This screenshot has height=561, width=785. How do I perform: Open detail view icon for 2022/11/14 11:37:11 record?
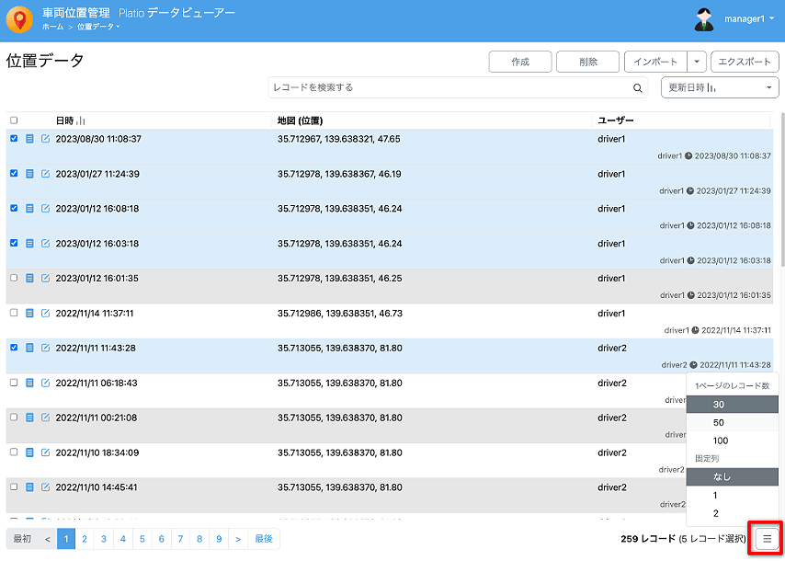click(29, 313)
